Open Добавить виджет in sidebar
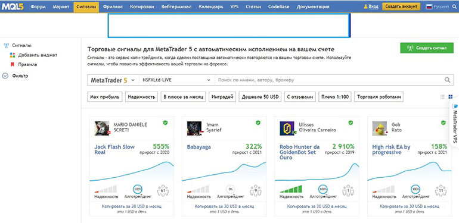The height and width of the screenshot is (223, 459). coord(38,55)
